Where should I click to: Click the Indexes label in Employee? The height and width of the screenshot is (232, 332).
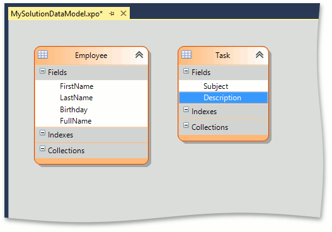point(60,135)
